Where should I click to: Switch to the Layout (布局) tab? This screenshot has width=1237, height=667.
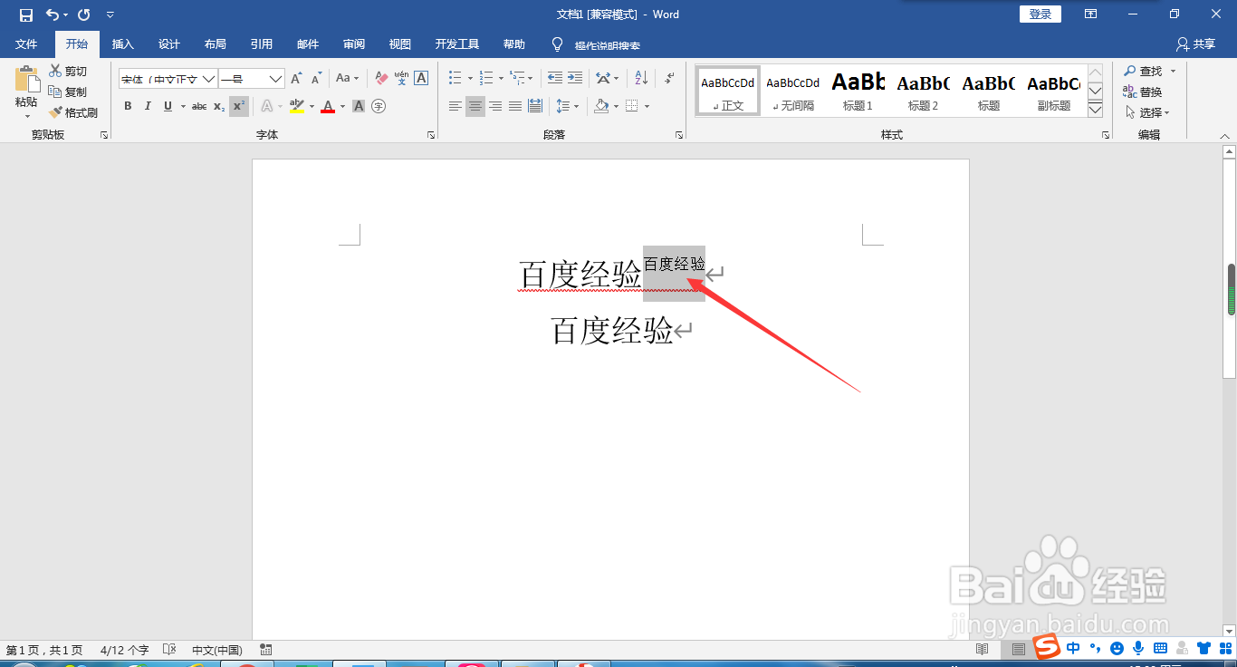(x=216, y=44)
